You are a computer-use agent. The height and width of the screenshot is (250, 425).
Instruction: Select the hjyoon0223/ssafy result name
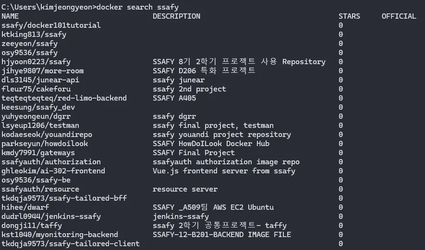36,62
